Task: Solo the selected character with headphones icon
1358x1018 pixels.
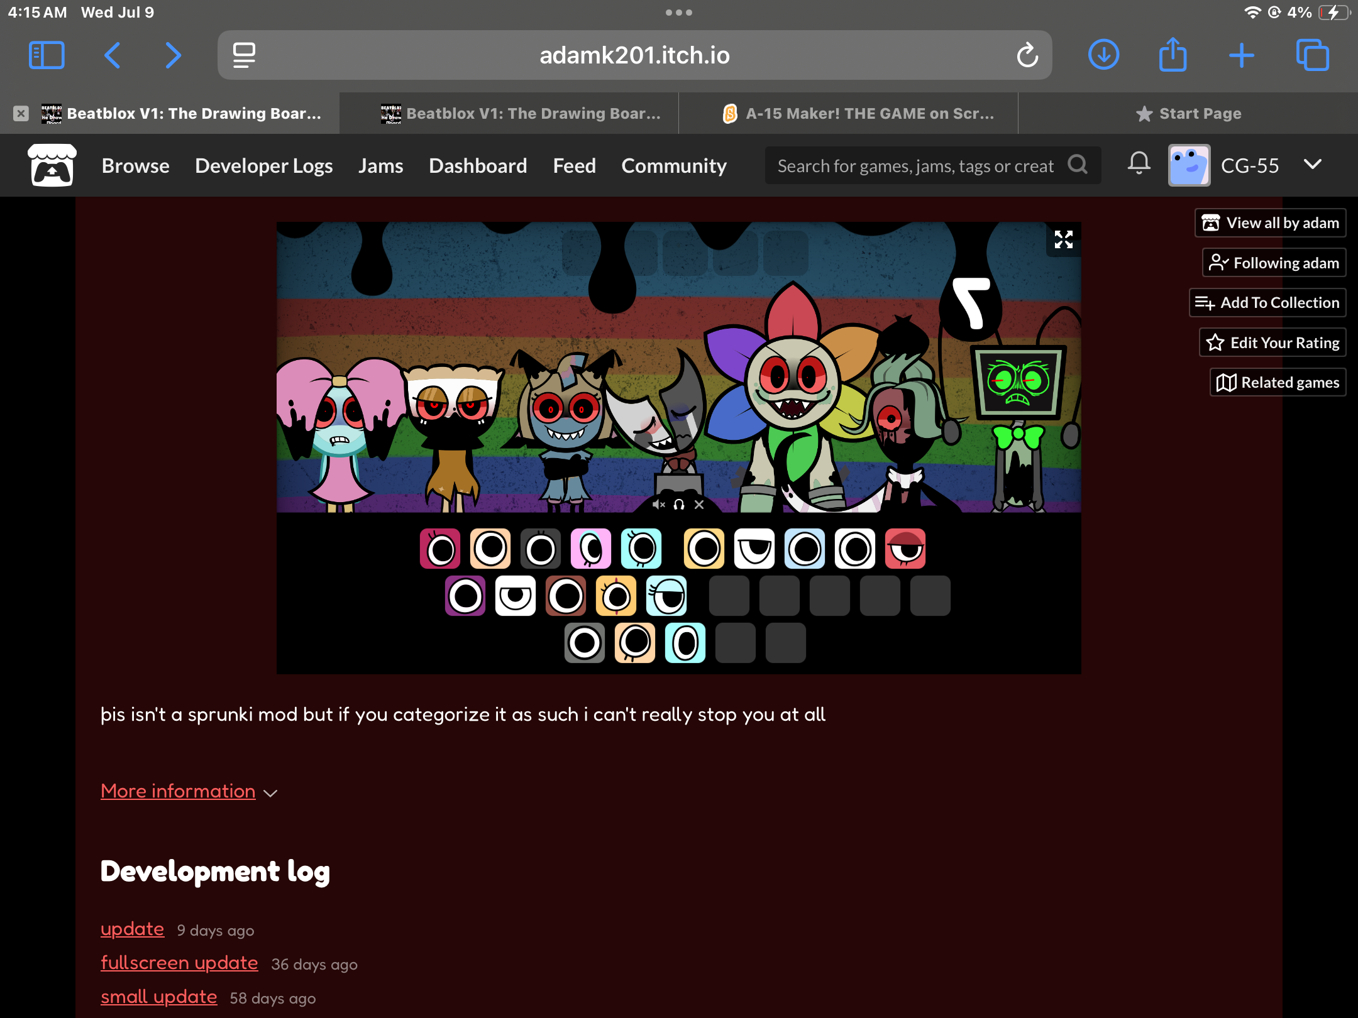Action: [x=679, y=505]
